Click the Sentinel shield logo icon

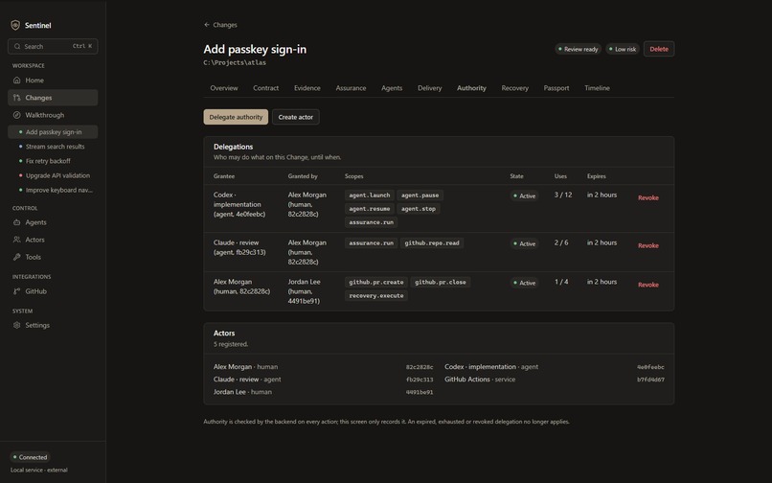tap(15, 25)
